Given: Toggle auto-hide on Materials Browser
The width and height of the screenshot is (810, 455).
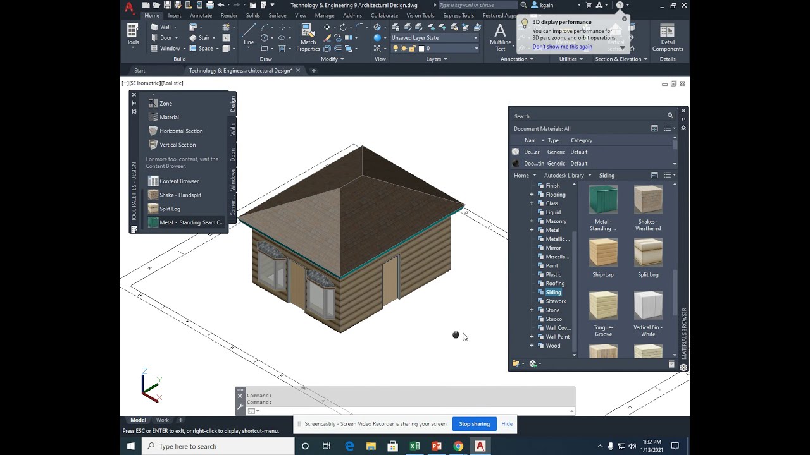Looking at the screenshot, I should pyautogui.click(x=683, y=119).
